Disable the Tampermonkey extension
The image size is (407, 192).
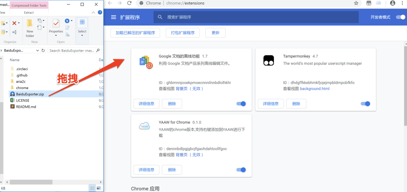pos(365,104)
